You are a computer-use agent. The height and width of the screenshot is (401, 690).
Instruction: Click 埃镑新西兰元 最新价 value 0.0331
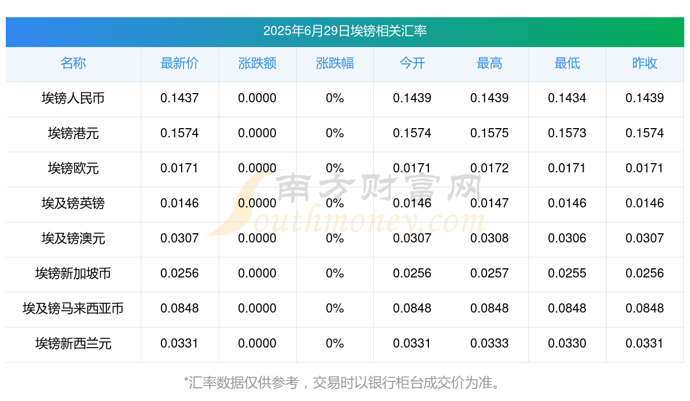(x=179, y=344)
